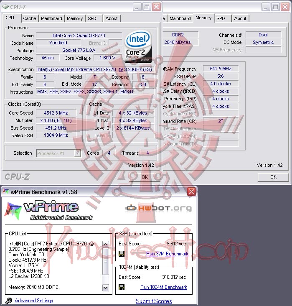Image resolution: width=292 pixels, height=306 pixels.
Task: Click Submit Scores link
Action: [154, 301]
